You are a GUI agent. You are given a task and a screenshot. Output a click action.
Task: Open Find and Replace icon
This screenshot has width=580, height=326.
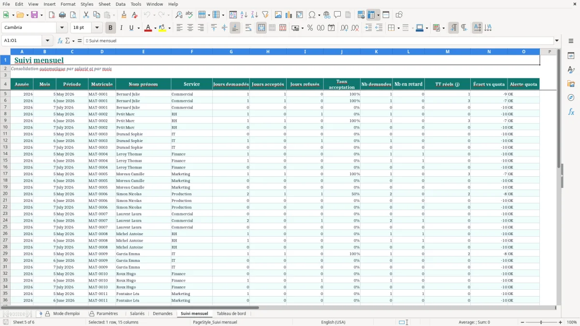179,15
